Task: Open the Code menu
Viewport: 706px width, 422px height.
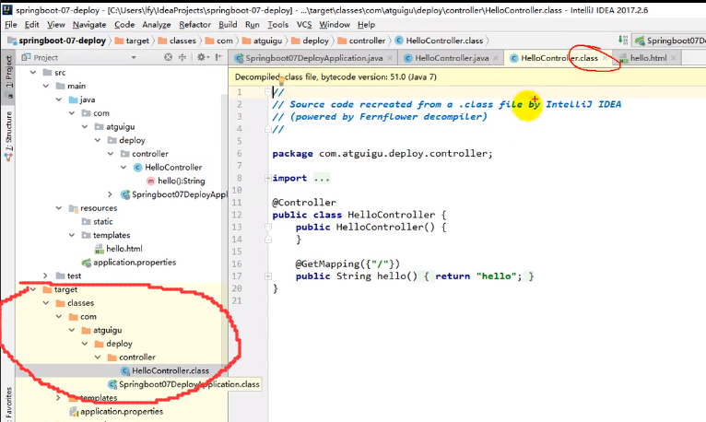Action: (124, 25)
